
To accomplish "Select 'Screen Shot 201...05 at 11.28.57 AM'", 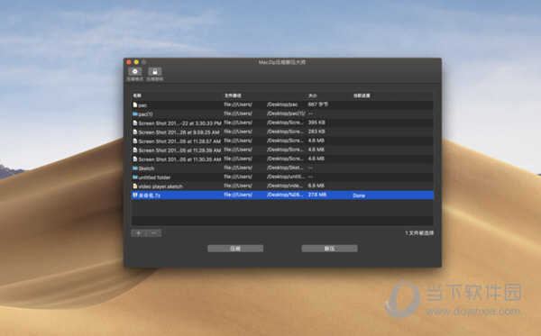I will [179, 141].
